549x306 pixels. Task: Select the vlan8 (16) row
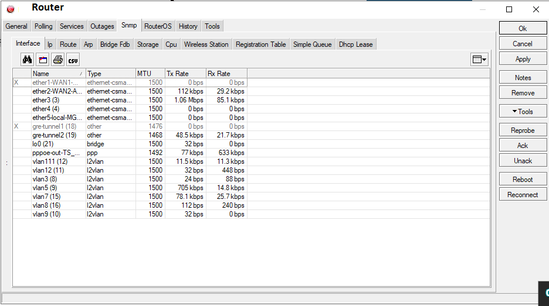[x=130, y=205]
